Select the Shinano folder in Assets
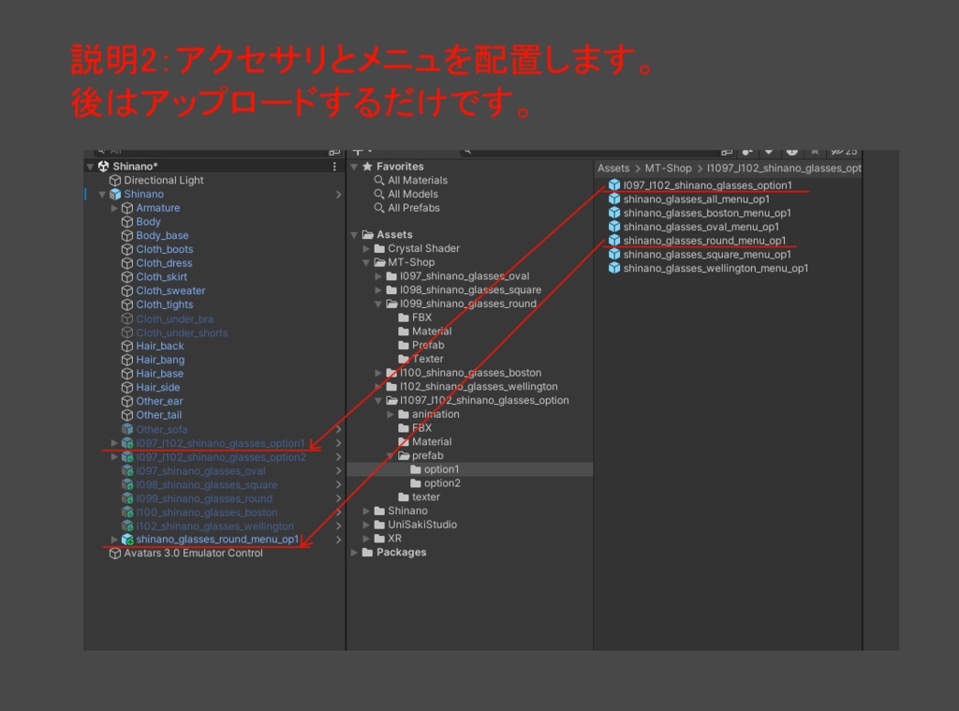This screenshot has width=959, height=711. coord(407,511)
